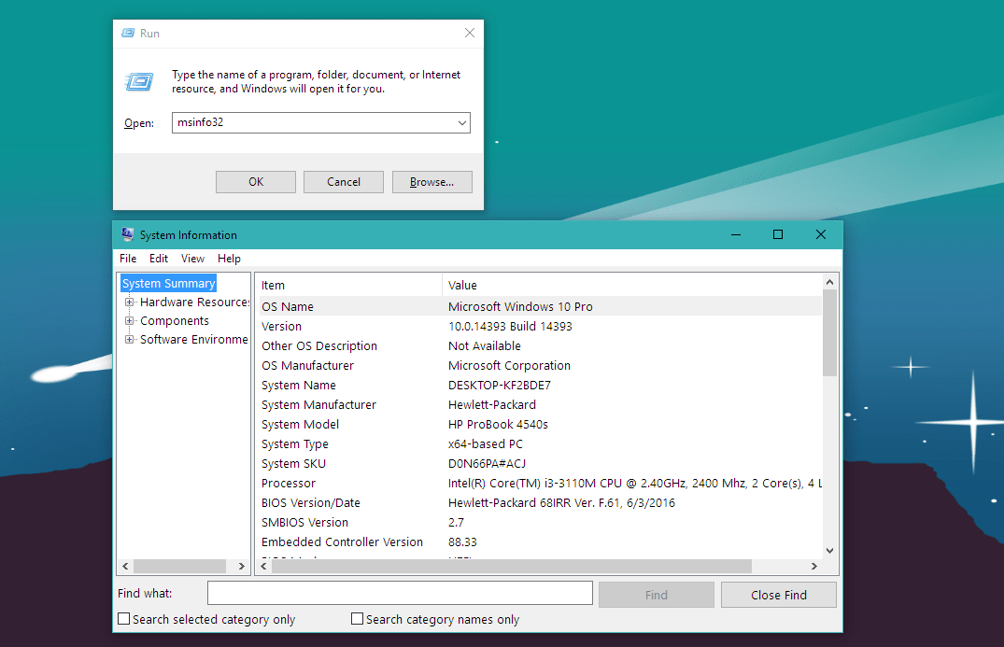The image size is (1004, 647).
Task: Expand the Components tree node
Action: 129,320
